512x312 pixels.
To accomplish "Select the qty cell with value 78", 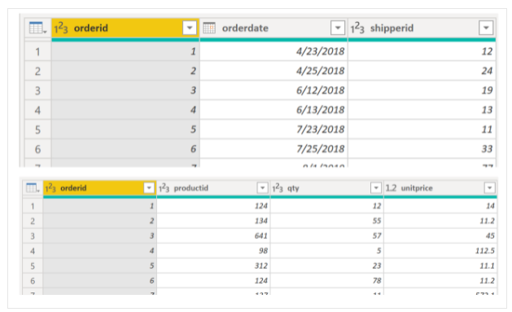I will (327, 281).
